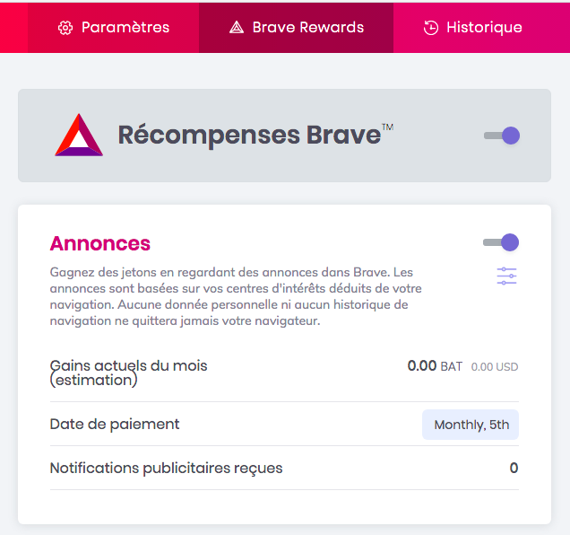Open ads settings via the sliders icon
This screenshot has width=570, height=535.
507,276
